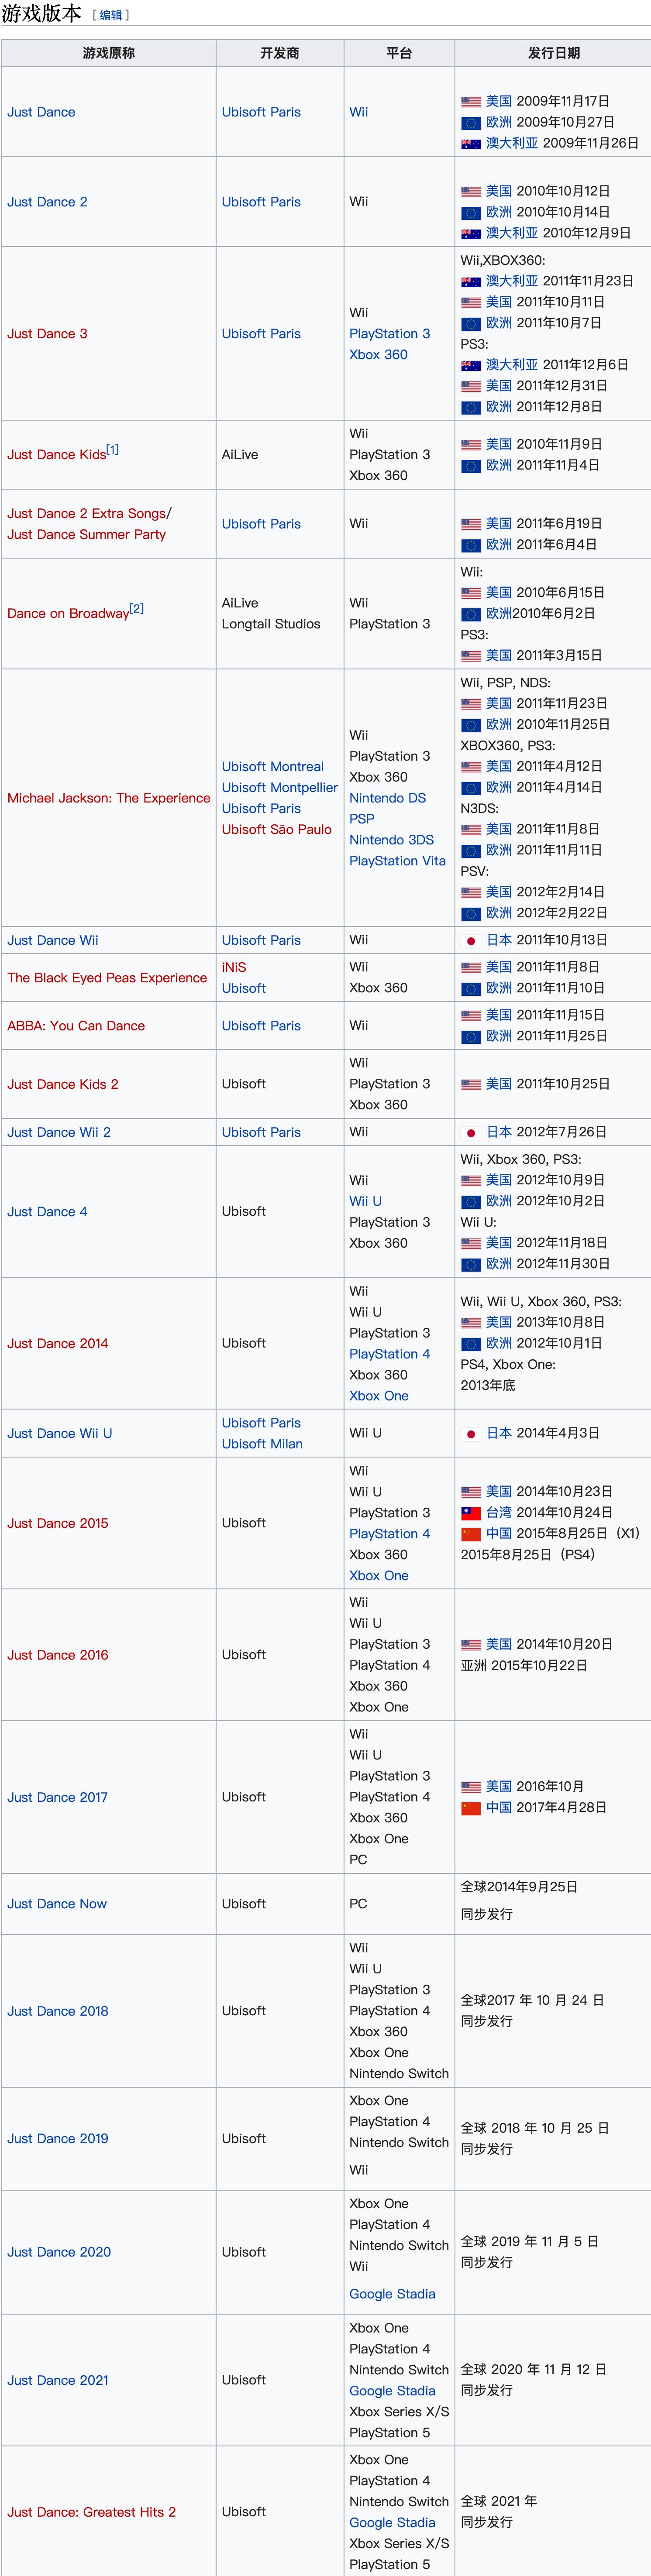The image size is (651, 2576).
Task: Open the Just Dance 2015 link
Action: (58, 1523)
